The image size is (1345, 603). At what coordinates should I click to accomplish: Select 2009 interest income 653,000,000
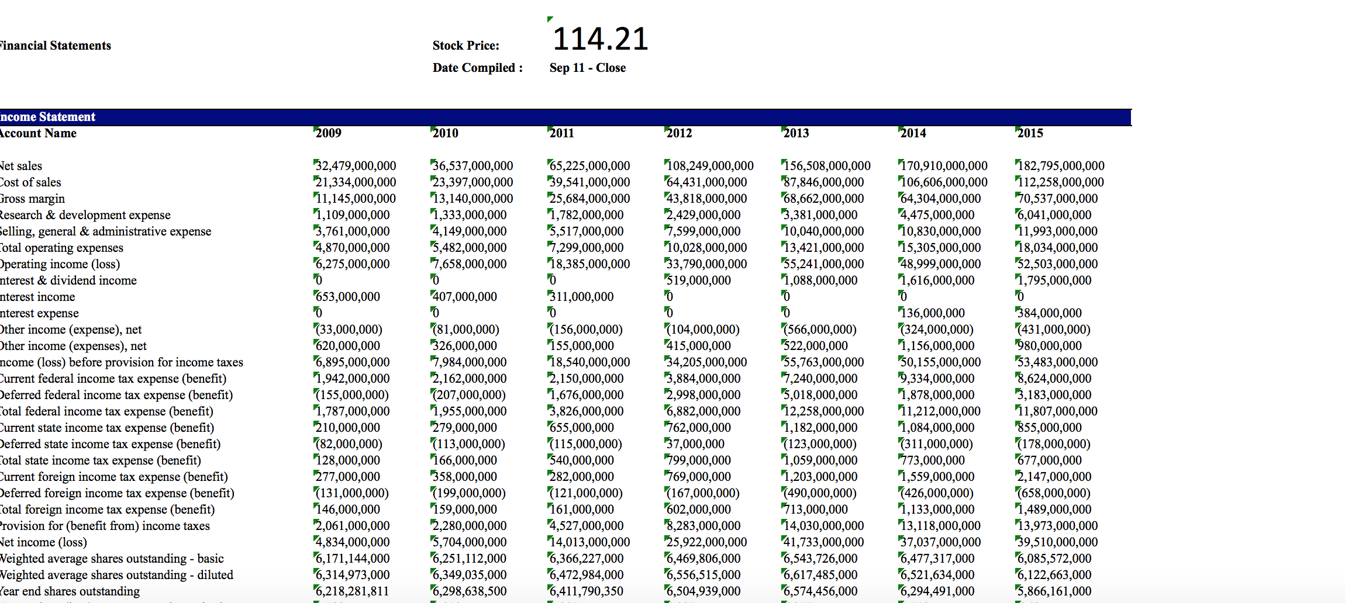(x=348, y=297)
